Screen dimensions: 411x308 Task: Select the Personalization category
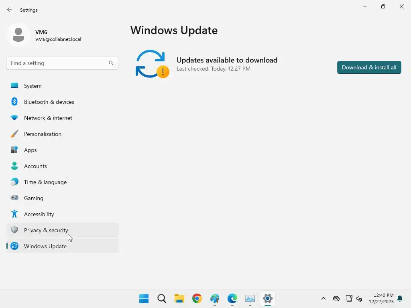(62, 134)
